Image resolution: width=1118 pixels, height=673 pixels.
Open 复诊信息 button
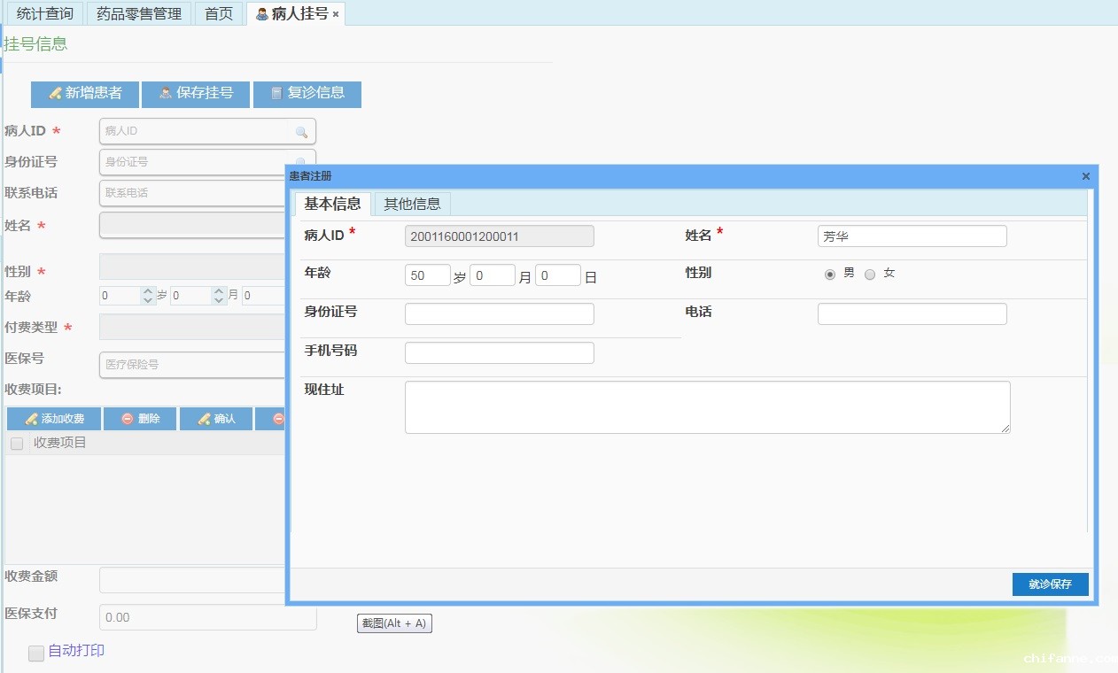click(307, 94)
